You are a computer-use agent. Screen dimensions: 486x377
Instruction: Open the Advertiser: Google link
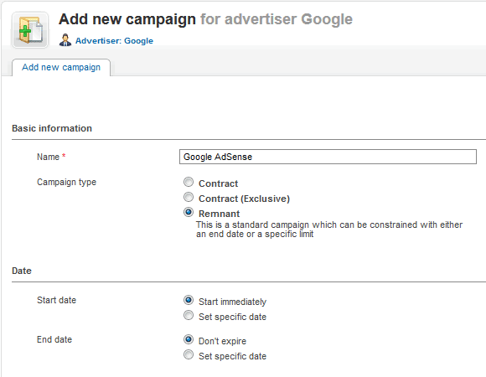(114, 40)
